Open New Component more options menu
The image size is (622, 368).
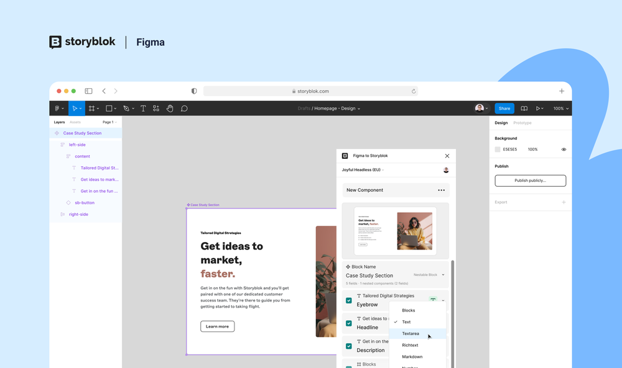click(x=441, y=191)
